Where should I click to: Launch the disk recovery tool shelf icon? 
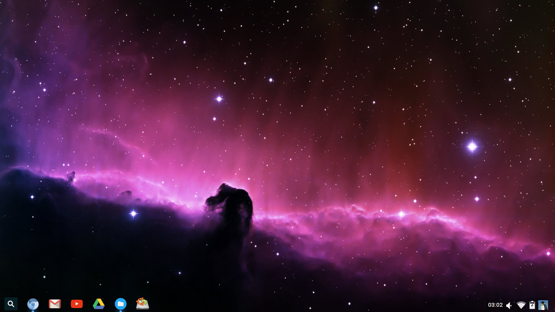pyautogui.click(x=143, y=303)
